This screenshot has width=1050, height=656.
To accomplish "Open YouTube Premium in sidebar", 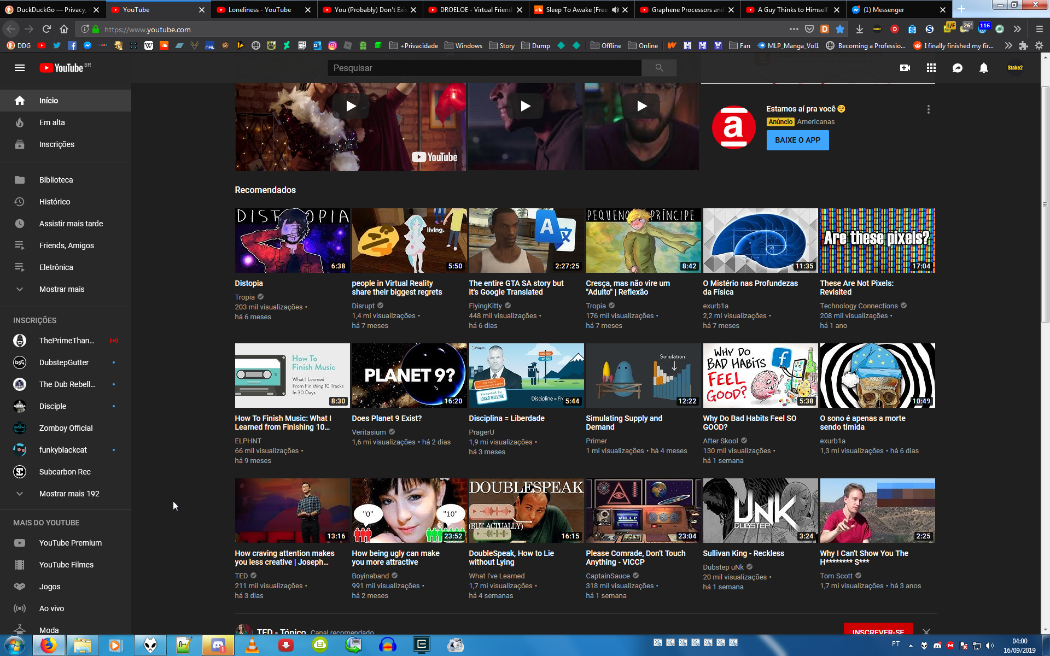I will (x=66, y=543).
